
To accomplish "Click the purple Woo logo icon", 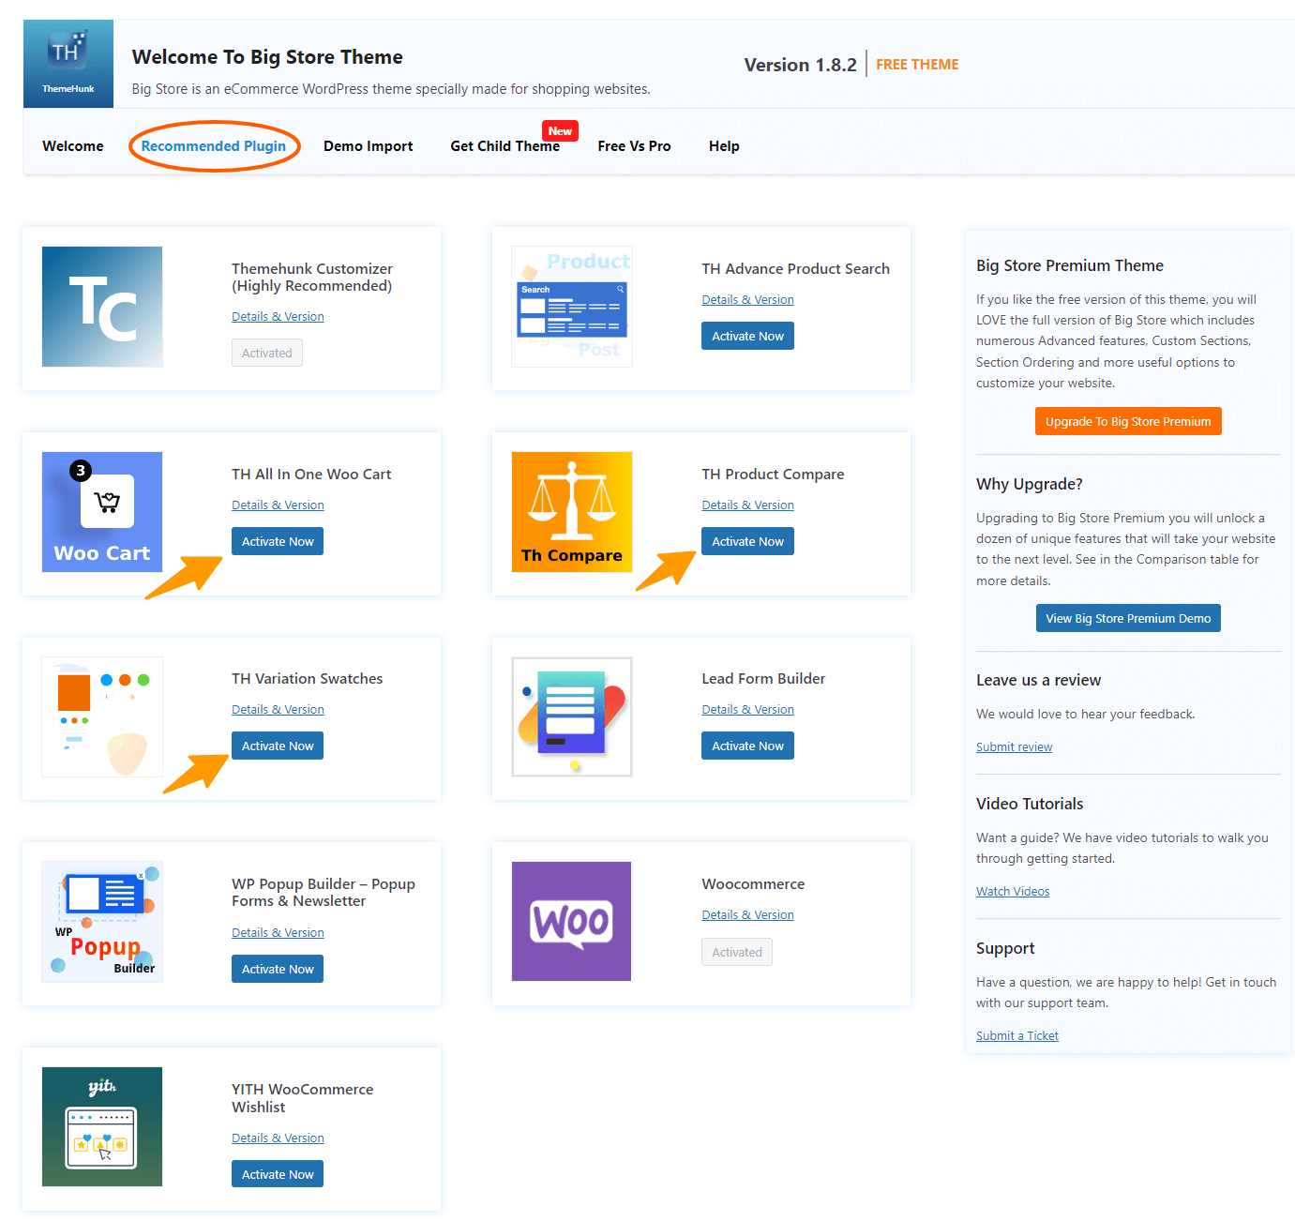I will [x=572, y=922].
